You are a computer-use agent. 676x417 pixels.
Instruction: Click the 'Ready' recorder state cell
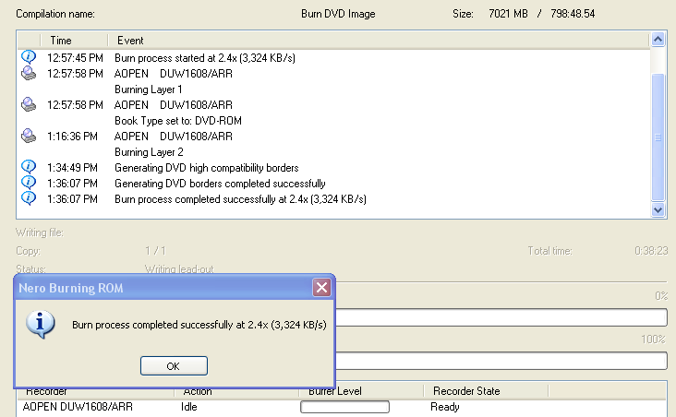coord(445,407)
